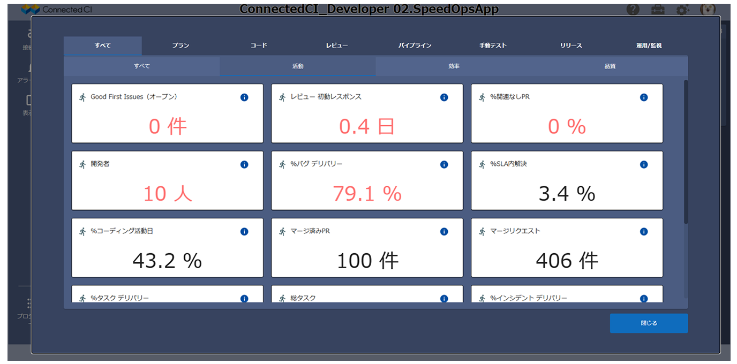Open info icon for 開発者 card
This screenshot has width=737, height=364.
click(244, 164)
